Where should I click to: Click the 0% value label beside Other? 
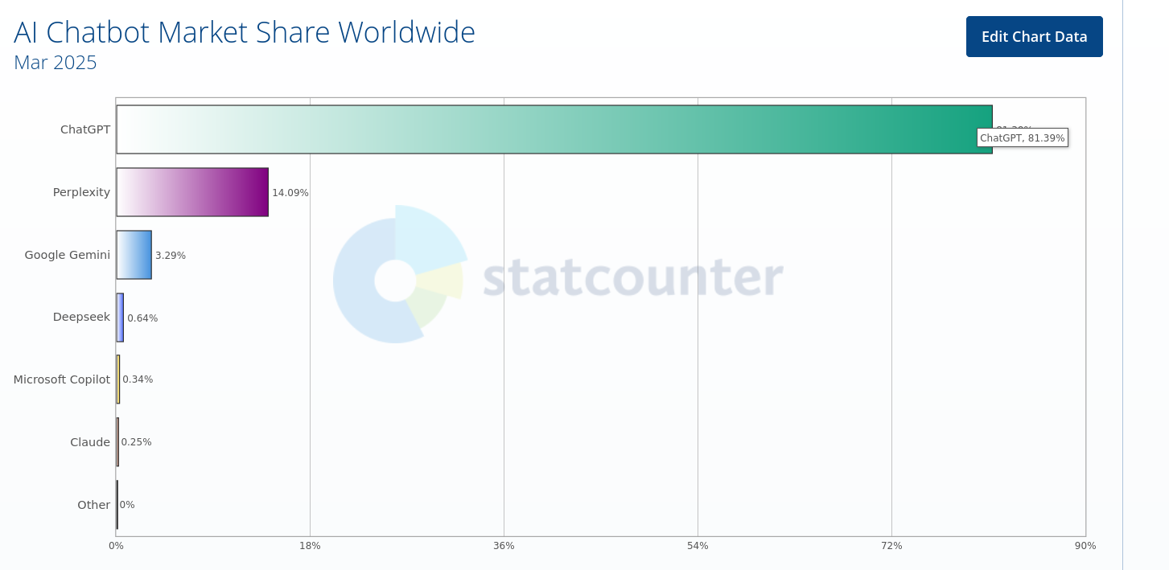(x=127, y=505)
